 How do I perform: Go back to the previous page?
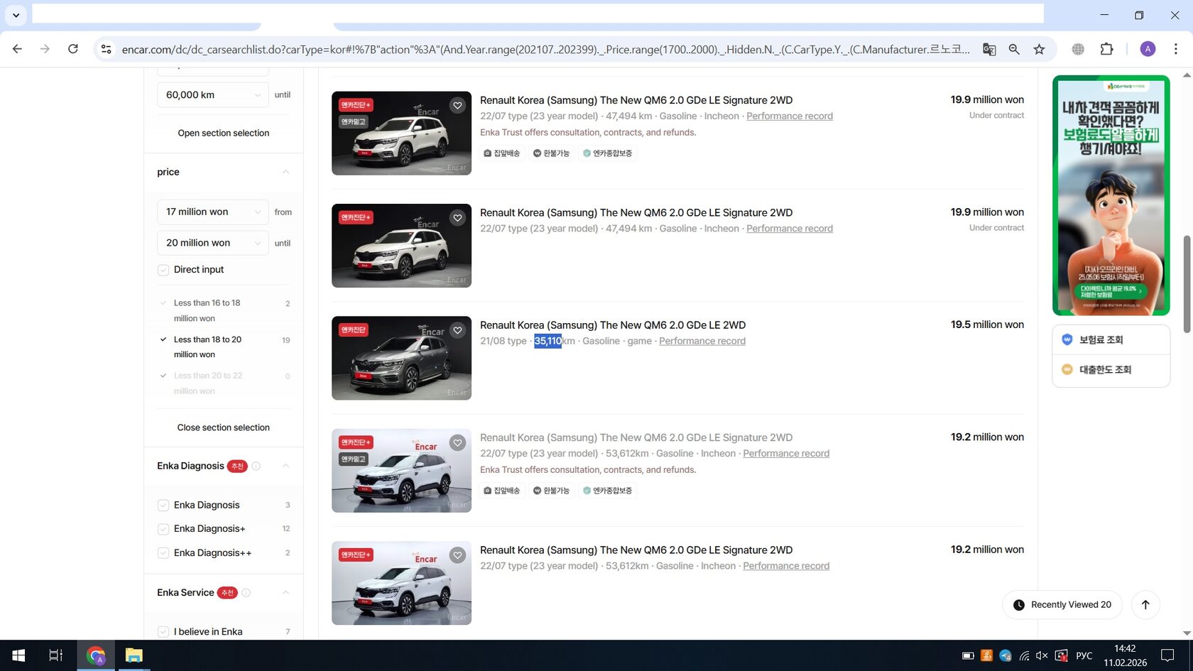[x=17, y=49]
